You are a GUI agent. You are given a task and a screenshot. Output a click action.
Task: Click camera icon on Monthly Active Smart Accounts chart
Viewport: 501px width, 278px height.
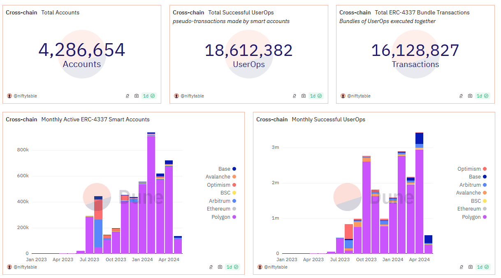point(220,267)
